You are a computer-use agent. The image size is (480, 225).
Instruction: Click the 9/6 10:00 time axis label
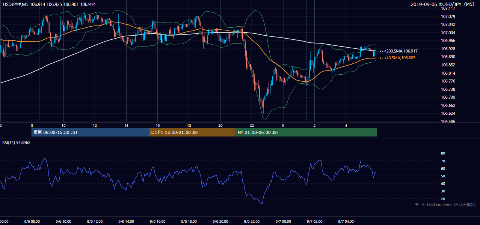(x=63, y=222)
